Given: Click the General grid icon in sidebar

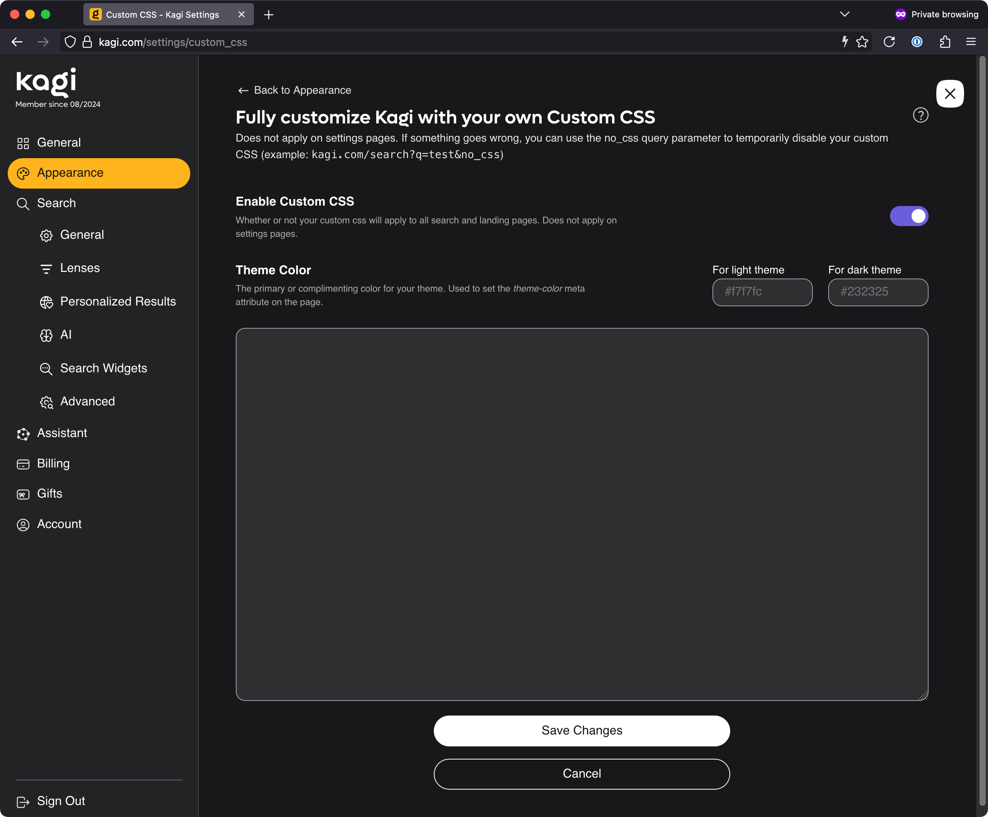Looking at the screenshot, I should coord(23,143).
